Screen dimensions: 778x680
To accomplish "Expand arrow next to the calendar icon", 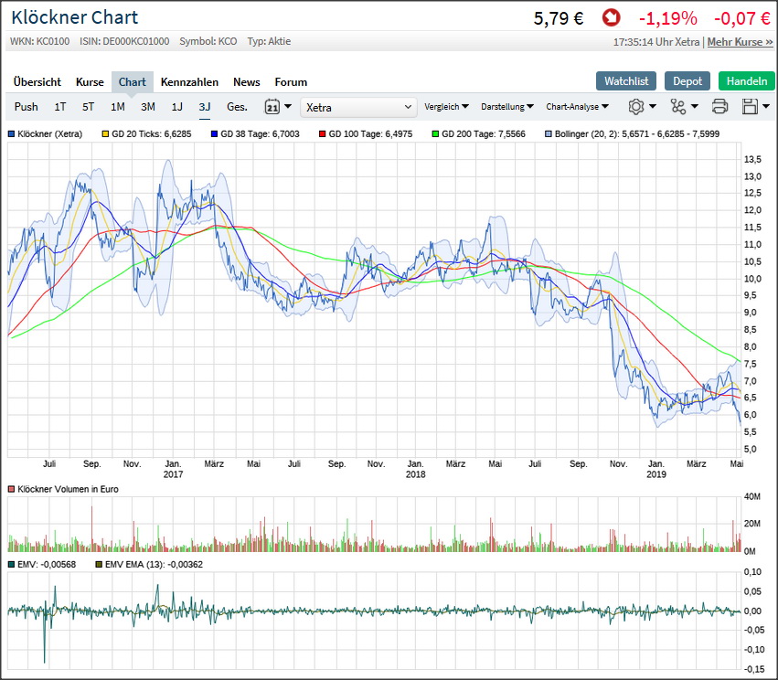I will (288, 106).
